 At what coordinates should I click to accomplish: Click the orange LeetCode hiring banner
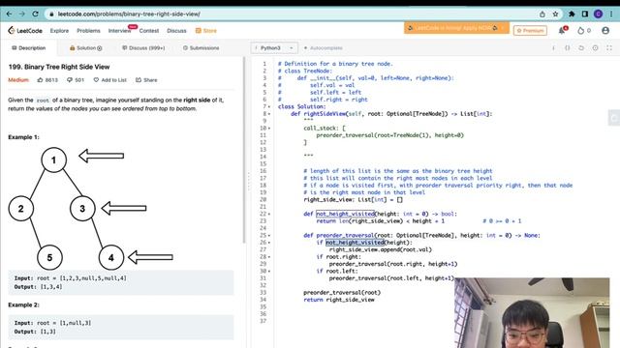[456, 28]
